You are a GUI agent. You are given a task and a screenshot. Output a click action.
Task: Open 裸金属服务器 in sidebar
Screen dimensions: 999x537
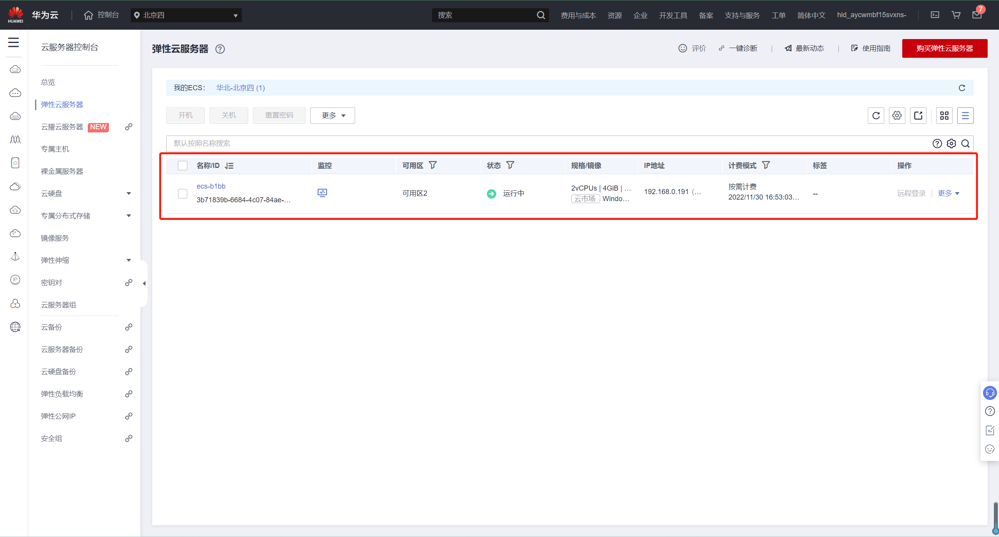tap(62, 171)
